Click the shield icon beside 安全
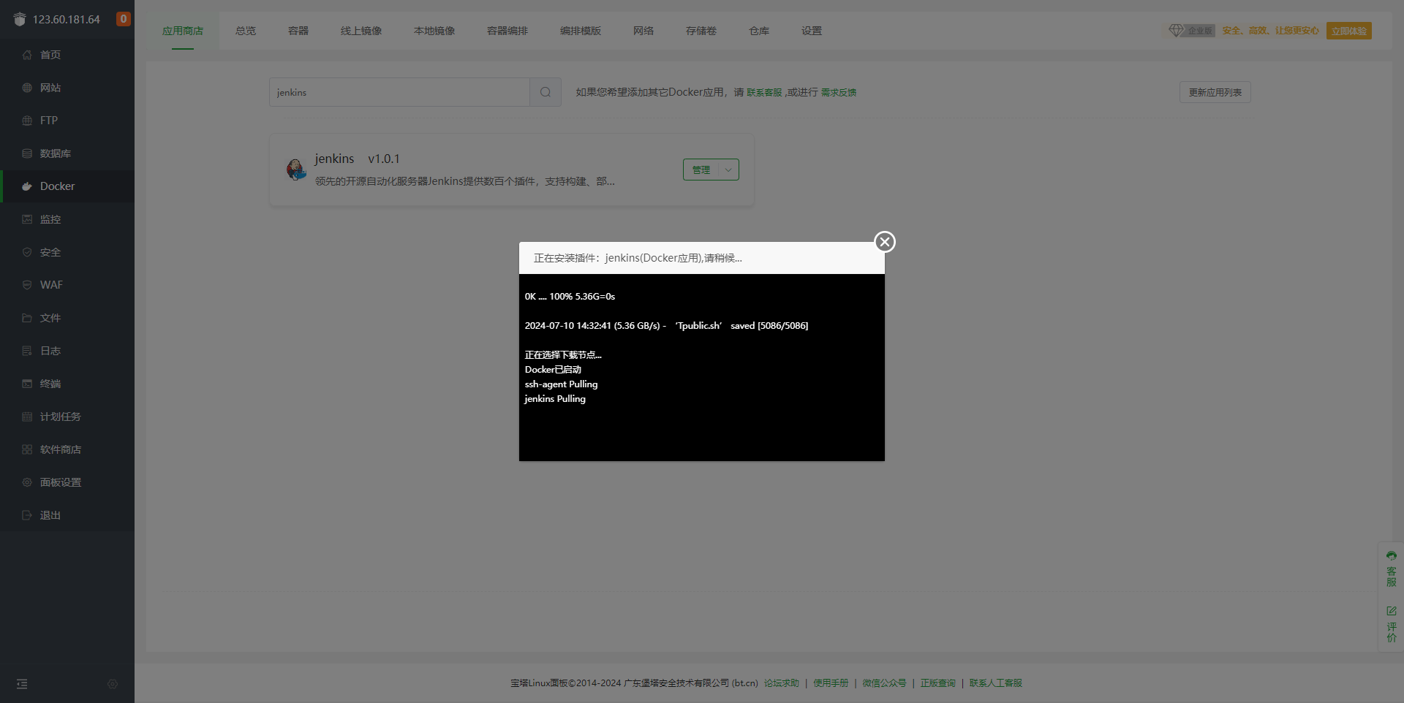 pyautogui.click(x=27, y=252)
